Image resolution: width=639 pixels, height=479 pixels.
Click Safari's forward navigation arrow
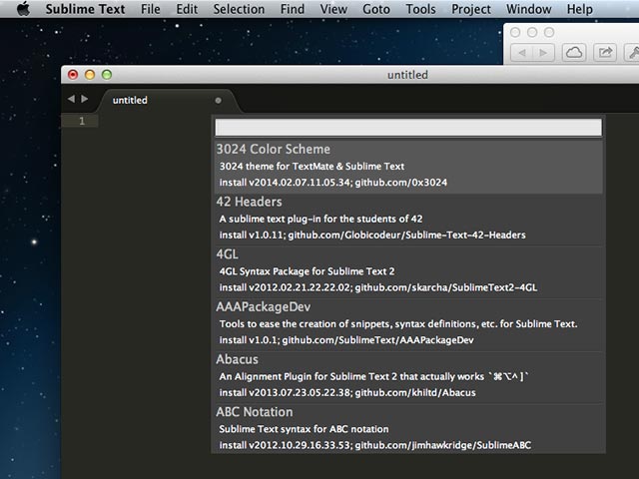[542, 52]
